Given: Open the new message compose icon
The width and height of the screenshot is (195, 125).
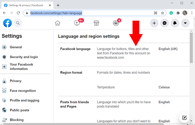Looking at the screenshot, I should click(x=184, y=118).
